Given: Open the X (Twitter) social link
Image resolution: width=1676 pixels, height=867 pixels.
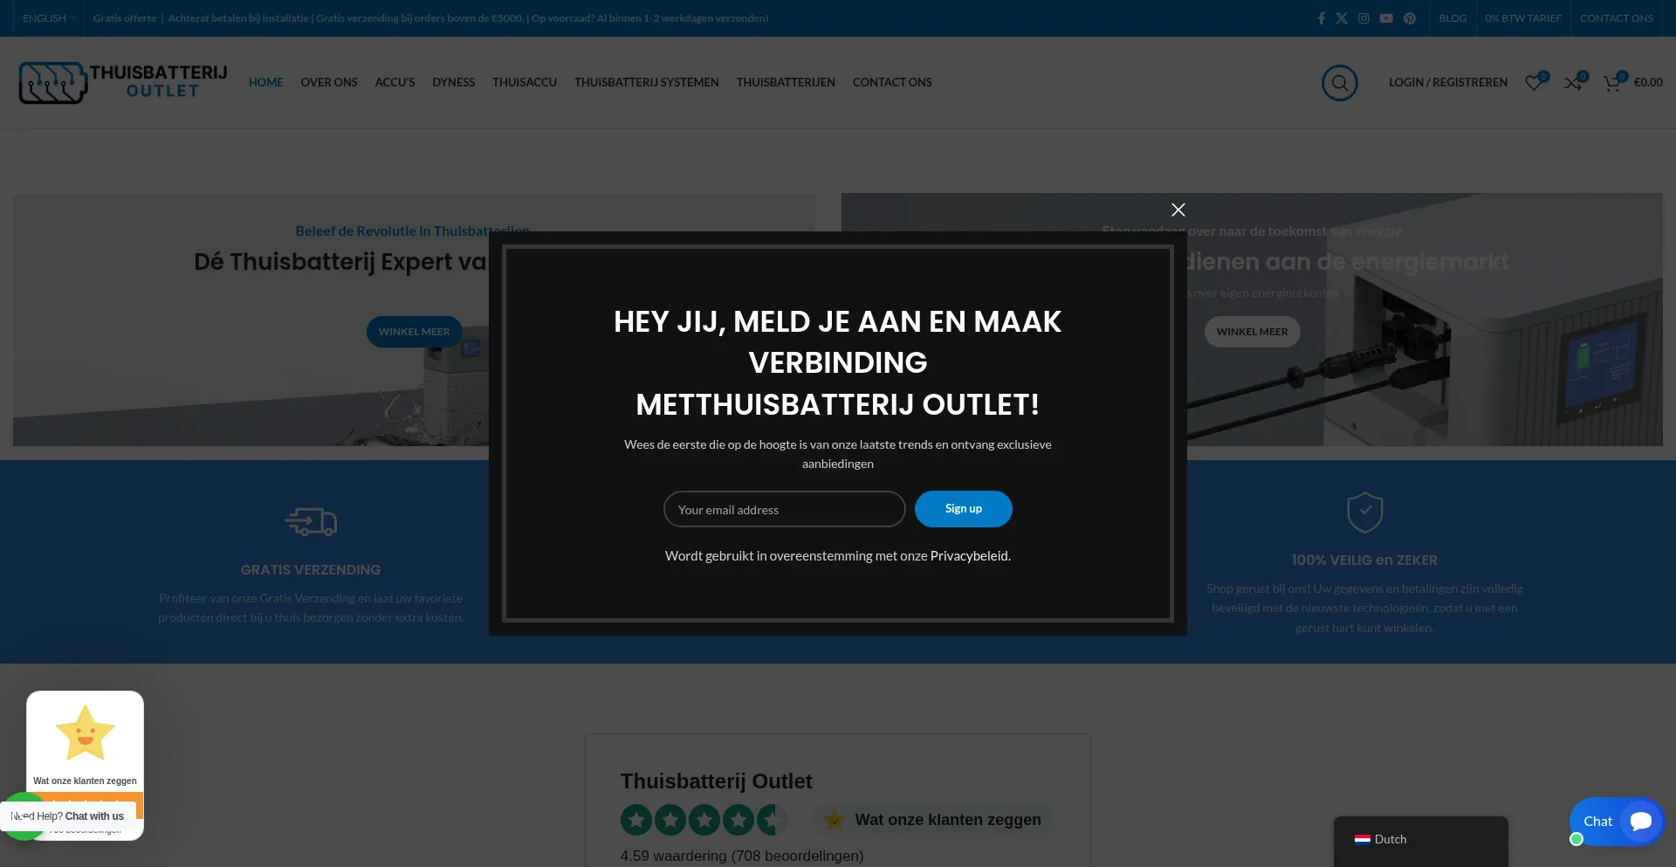Looking at the screenshot, I should coord(1342,18).
